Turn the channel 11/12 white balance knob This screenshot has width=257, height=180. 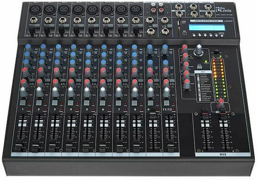(x=167, y=92)
